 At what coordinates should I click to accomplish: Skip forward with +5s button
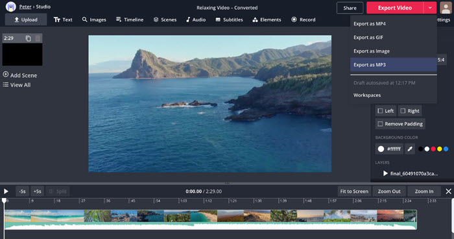point(38,192)
